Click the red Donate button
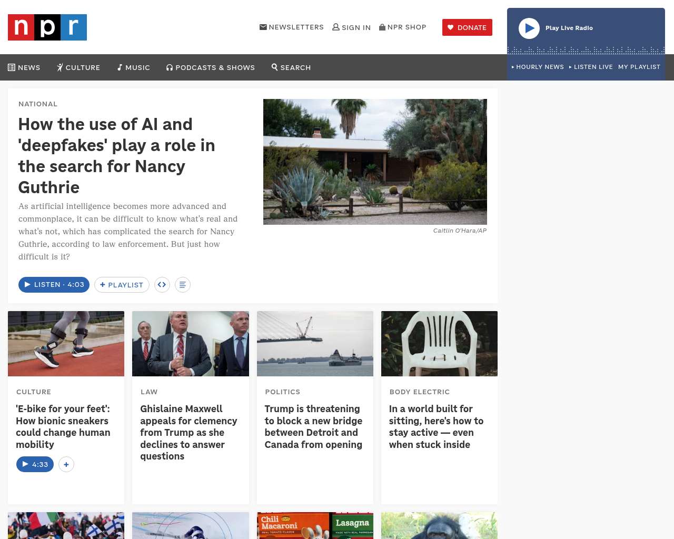The height and width of the screenshot is (539, 674). pos(467,27)
